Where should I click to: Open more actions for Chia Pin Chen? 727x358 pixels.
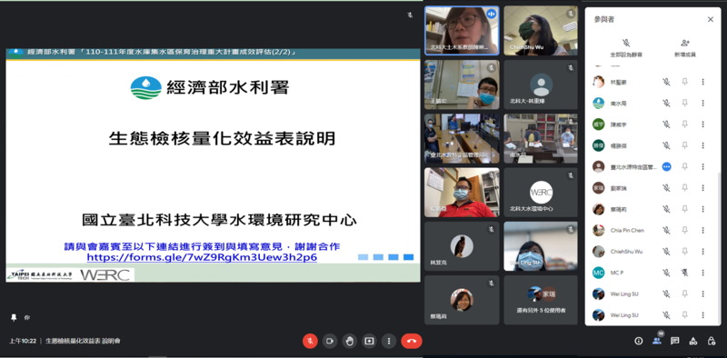(x=702, y=230)
